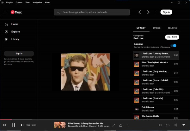This screenshot has width=190, height=131.
Task: Open Library in the sidebar
Action: [x=19, y=39]
